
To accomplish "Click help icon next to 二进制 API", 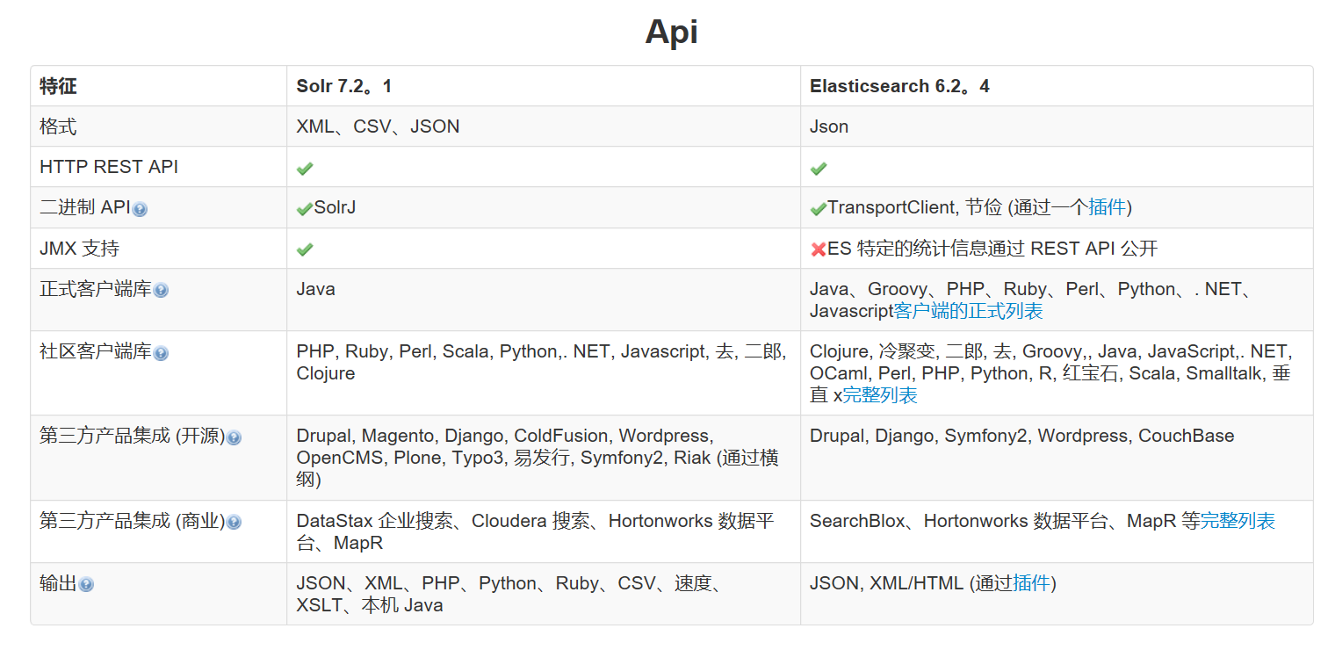I will (140, 209).
